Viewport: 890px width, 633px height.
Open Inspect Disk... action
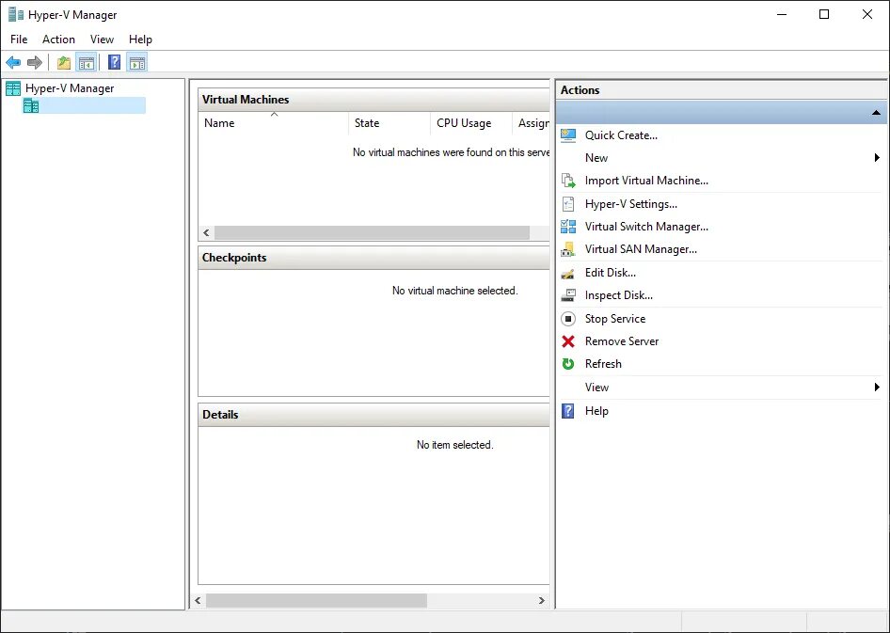tap(619, 295)
